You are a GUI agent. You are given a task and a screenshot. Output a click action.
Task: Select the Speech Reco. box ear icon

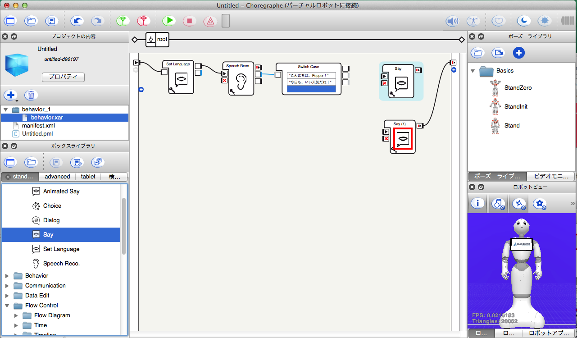tap(241, 81)
